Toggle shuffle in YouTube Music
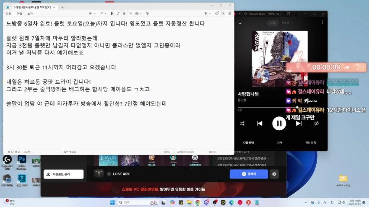Screen dimensions: 369x207 click(242, 123)
